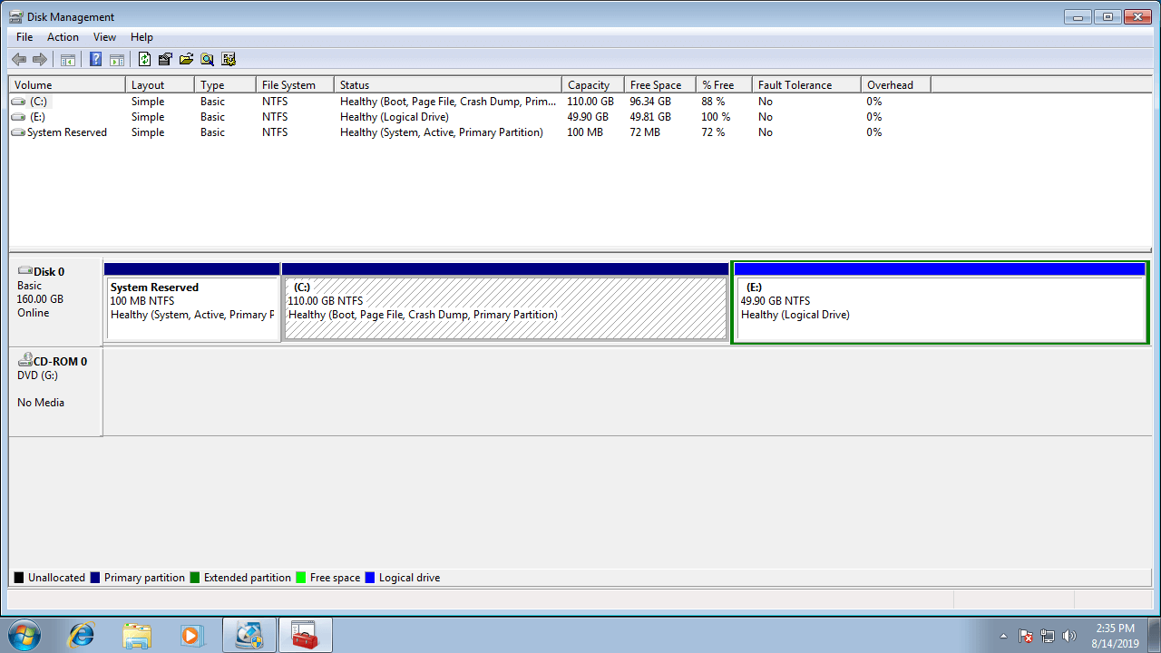The width and height of the screenshot is (1161, 653).
Task: Click the Properties toolbar icon
Action: [165, 60]
